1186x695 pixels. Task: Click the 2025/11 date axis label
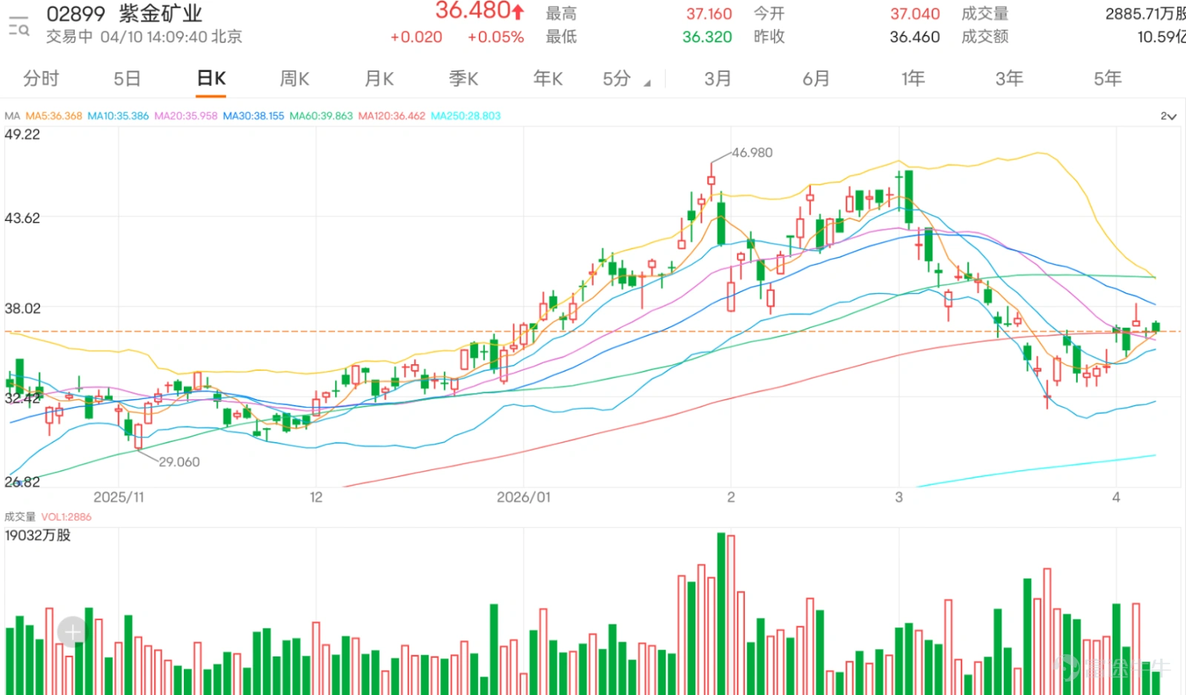point(119,497)
